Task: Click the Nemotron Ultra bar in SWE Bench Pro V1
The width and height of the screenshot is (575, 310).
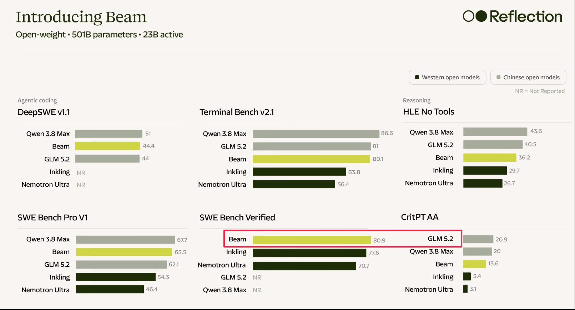Action: pos(110,289)
